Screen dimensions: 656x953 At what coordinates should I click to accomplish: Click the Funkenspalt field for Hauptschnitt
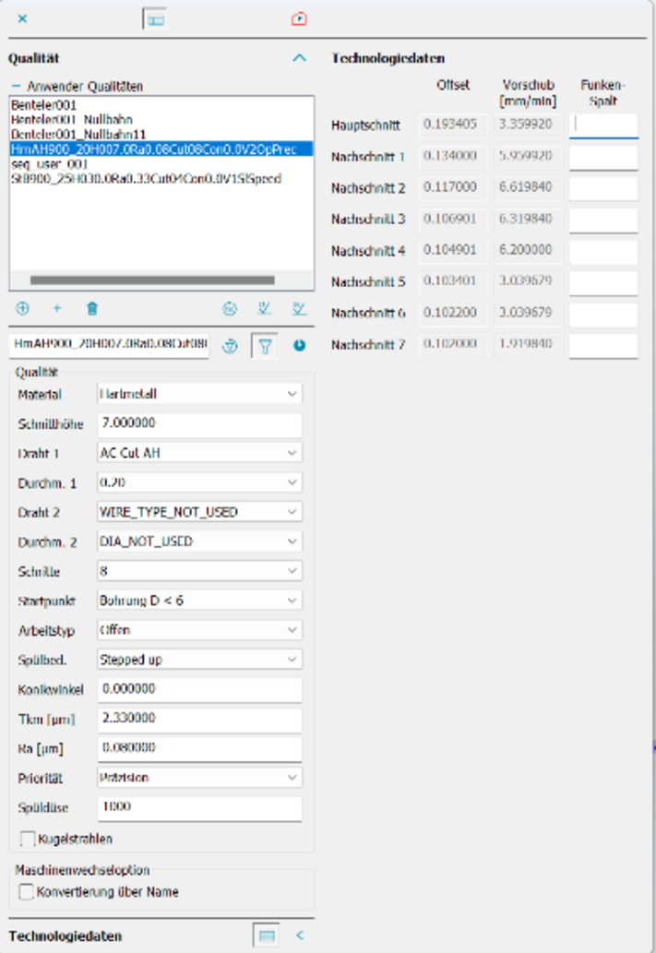[x=603, y=125]
